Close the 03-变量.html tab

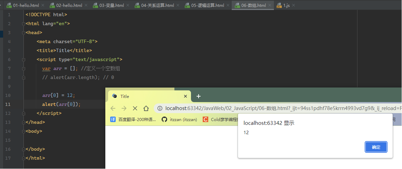(128, 5)
